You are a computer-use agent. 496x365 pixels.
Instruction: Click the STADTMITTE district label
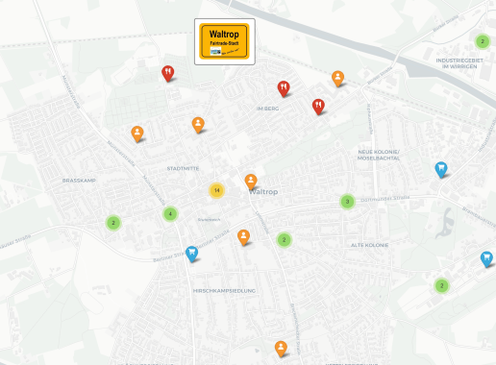[x=183, y=168]
